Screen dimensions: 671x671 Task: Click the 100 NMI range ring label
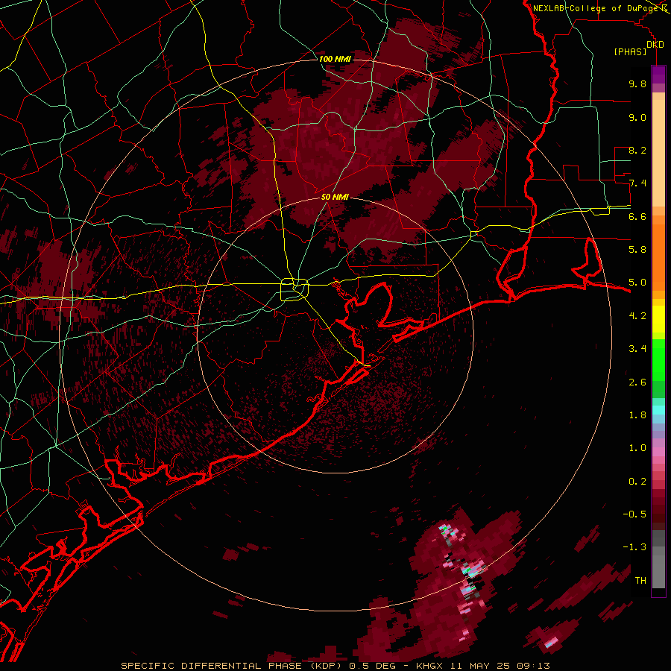coord(335,59)
